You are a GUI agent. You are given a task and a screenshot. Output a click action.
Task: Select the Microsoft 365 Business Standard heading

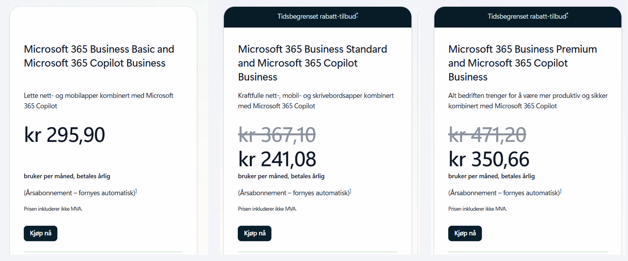[x=312, y=63]
